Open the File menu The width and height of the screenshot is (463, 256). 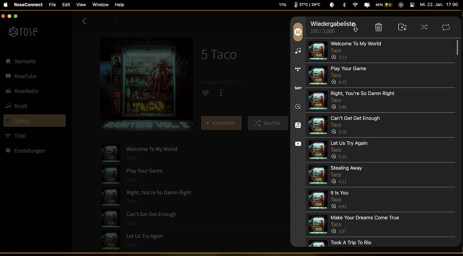point(52,5)
